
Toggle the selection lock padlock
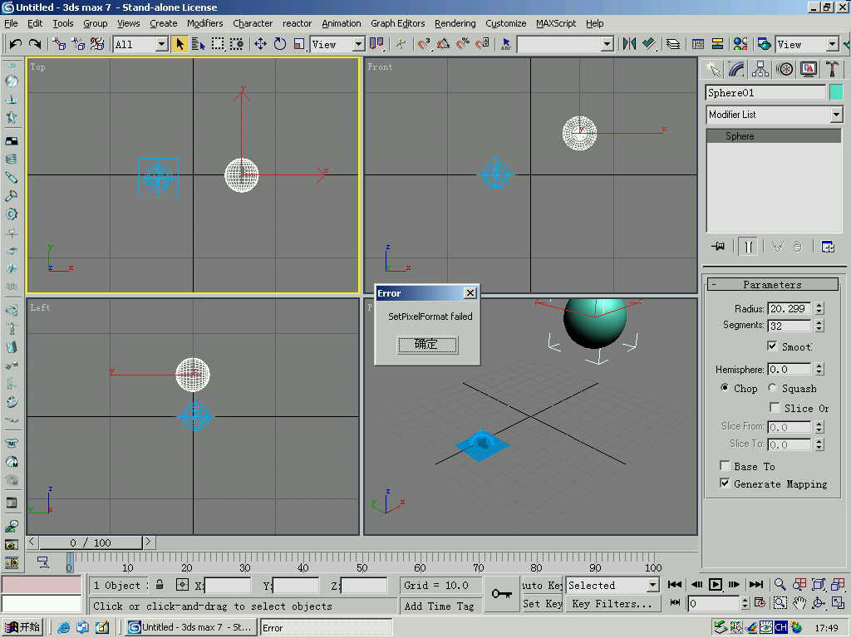coord(160,585)
